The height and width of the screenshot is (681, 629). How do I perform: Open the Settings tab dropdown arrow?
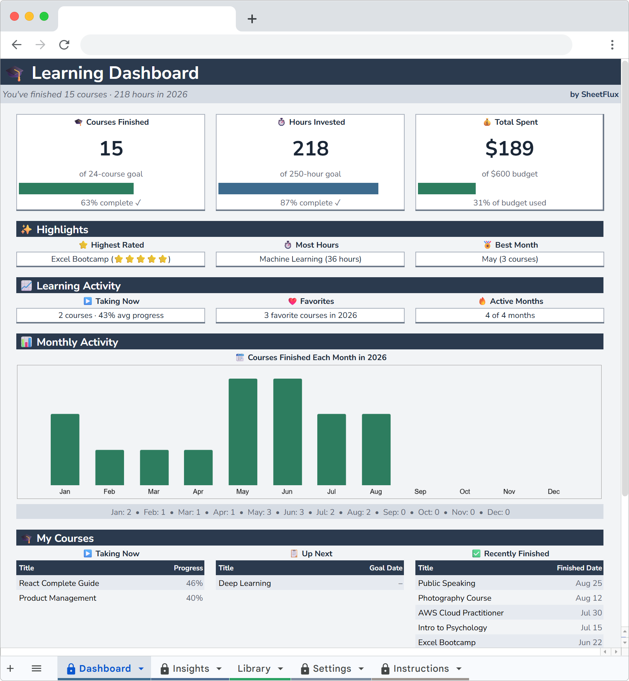coord(361,668)
